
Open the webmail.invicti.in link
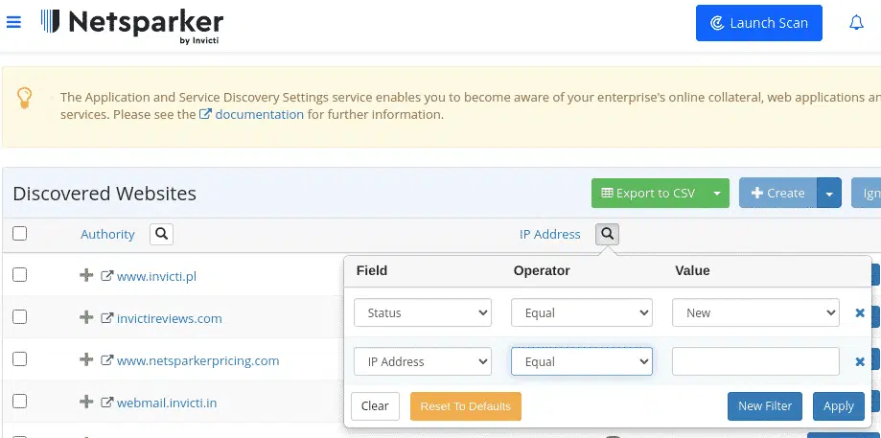(167, 403)
